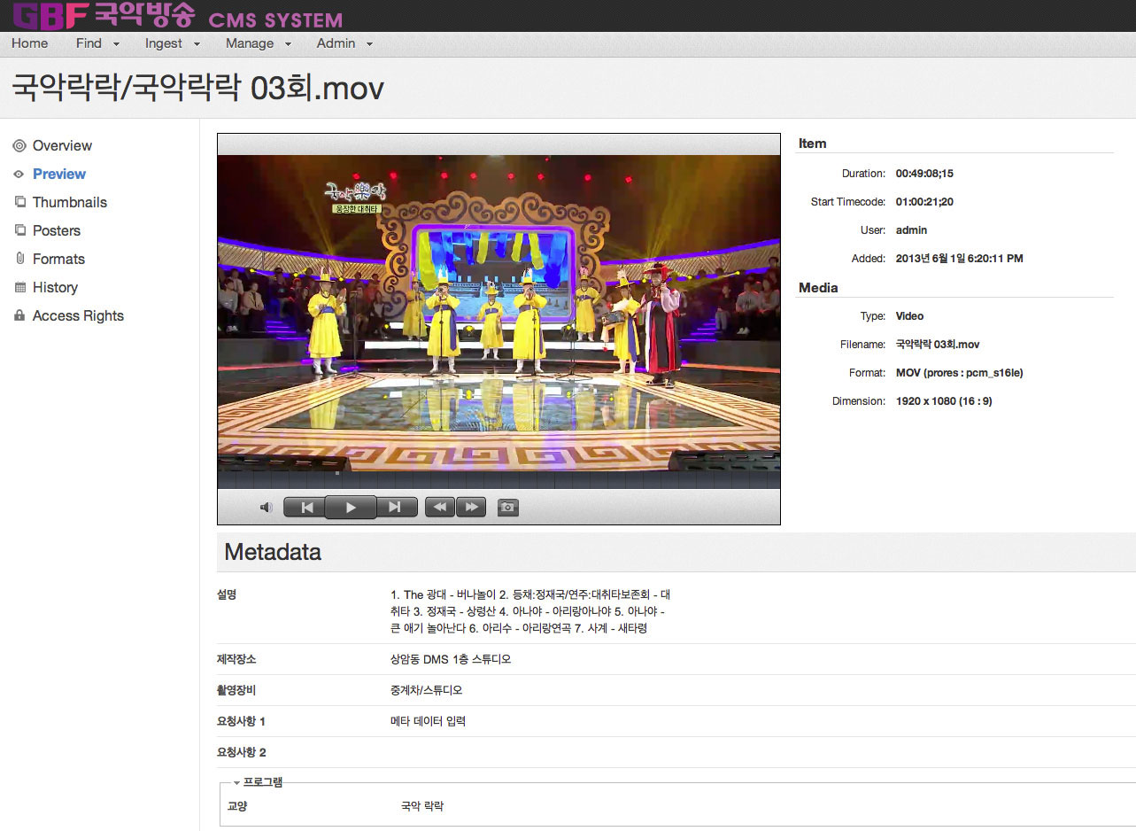
Task: Click the eye icon beside Preview
Action: [x=19, y=175]
